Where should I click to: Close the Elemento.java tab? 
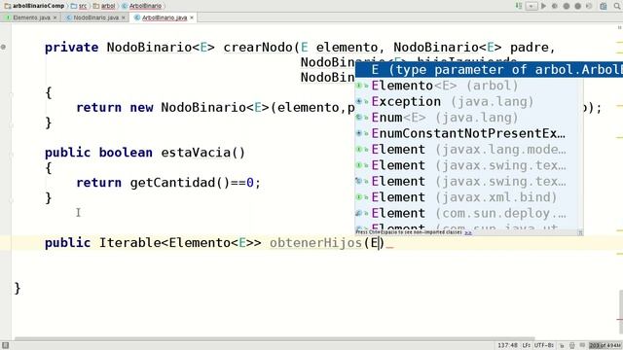[x=55, y=17]
